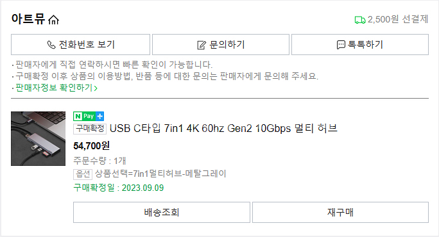The height and width of the screenshot is (237, 439).
Task: Open the 판매자정보 확인하기 link
Action: pyautogui.click(x=54, y=88)
